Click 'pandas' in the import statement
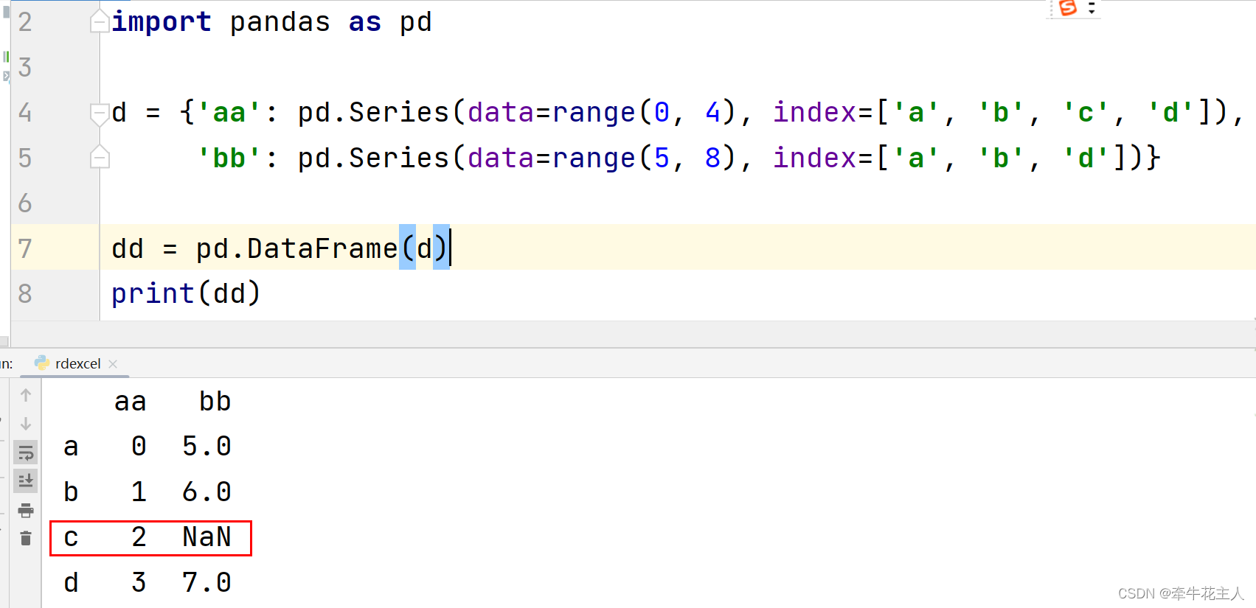Image resolution: width=1256 pixels, height=608 pixels. (280, 22)
